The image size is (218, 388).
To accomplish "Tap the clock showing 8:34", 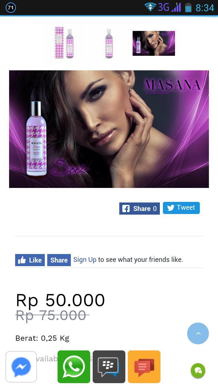I will pos(205,8).
